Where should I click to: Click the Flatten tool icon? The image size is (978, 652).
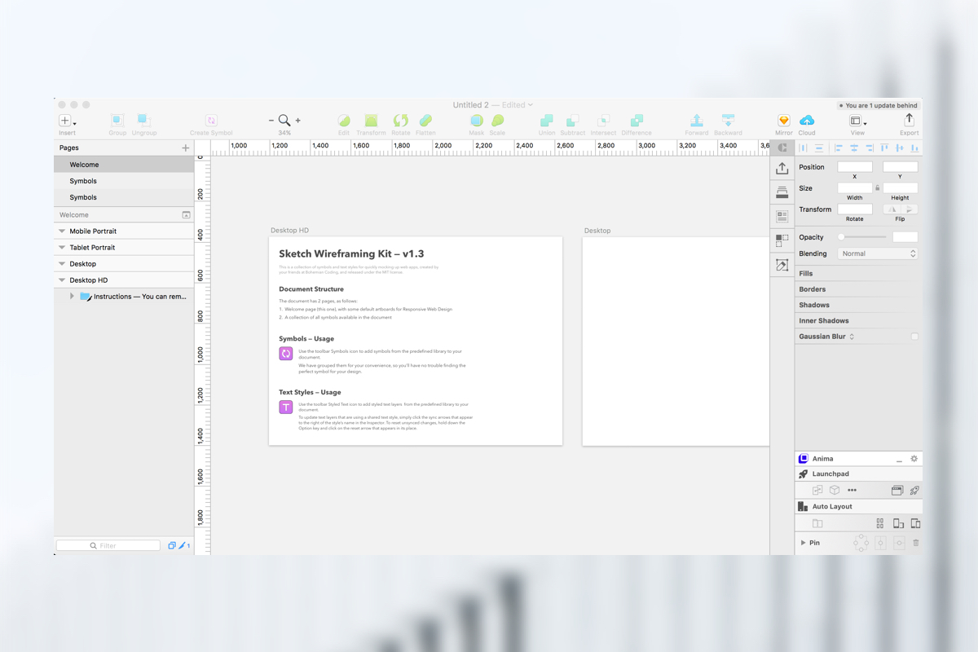coord(425,121)
